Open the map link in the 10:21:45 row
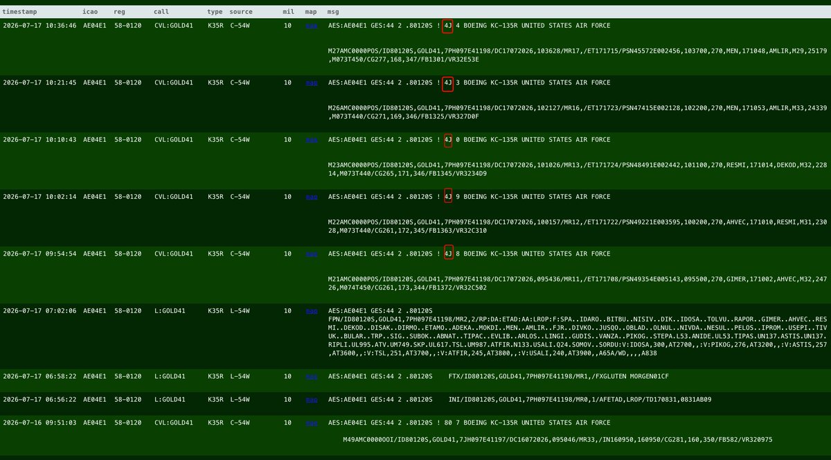 [x=312, y=82]
